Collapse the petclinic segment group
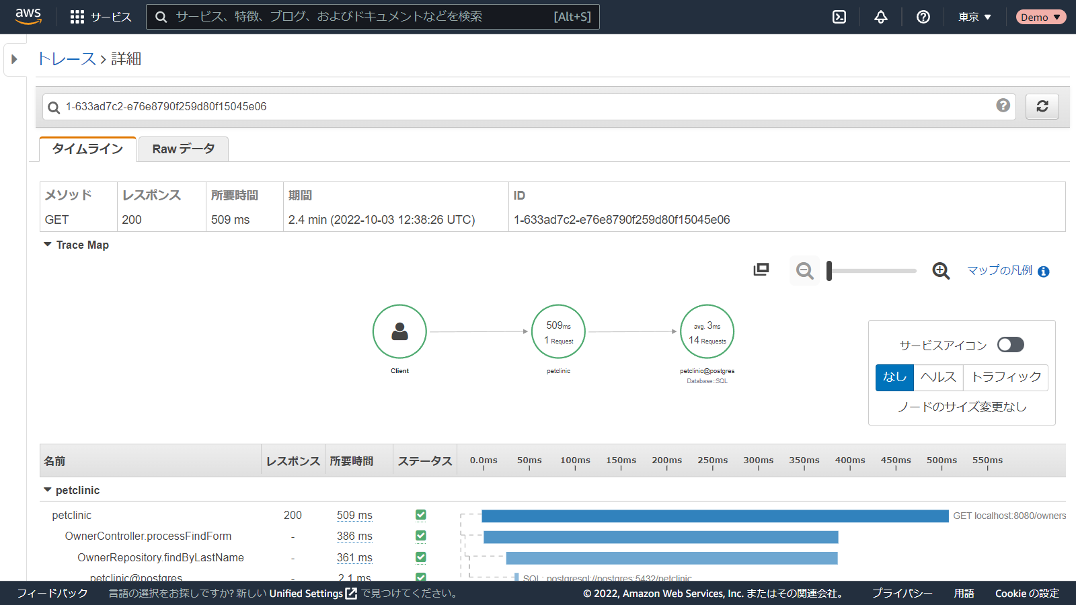 click(x=48, y=490)
